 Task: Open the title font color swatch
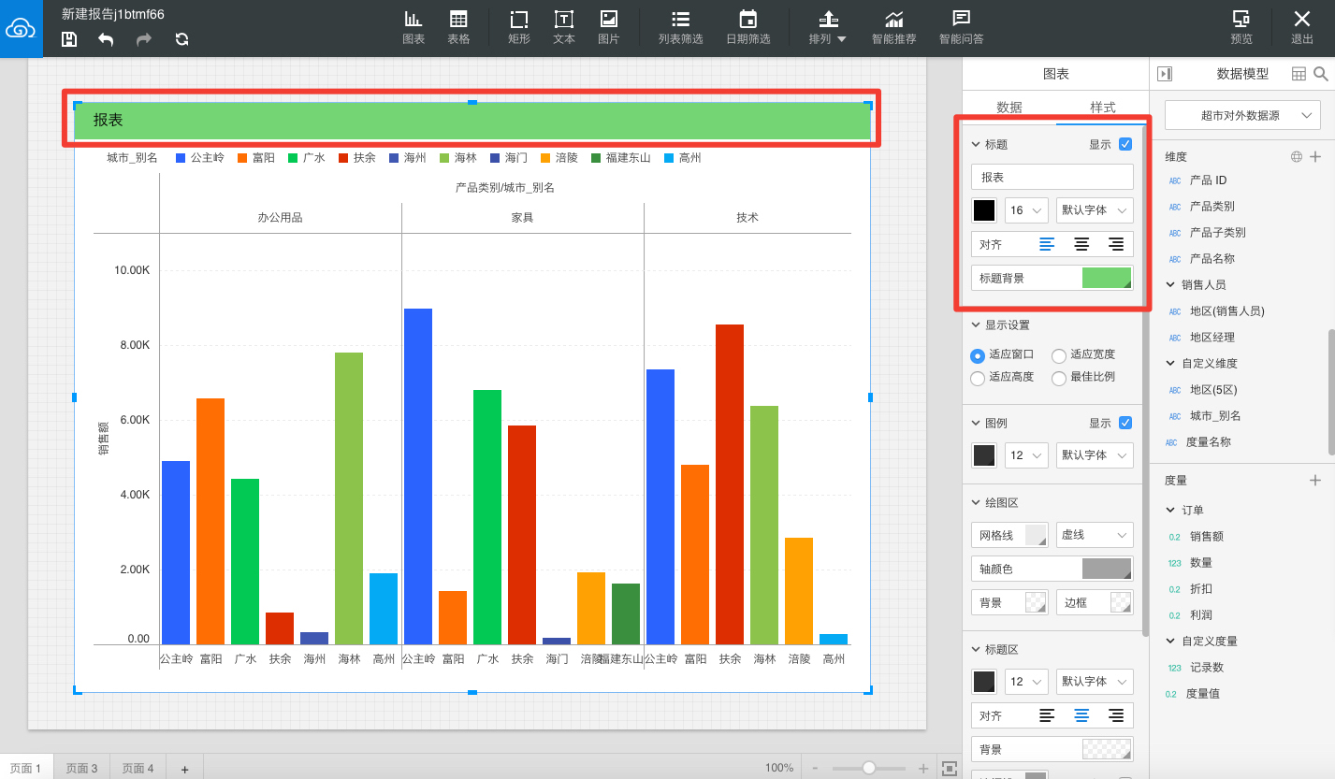984,210
